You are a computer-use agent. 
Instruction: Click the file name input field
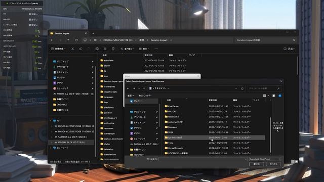coord(202,159)
